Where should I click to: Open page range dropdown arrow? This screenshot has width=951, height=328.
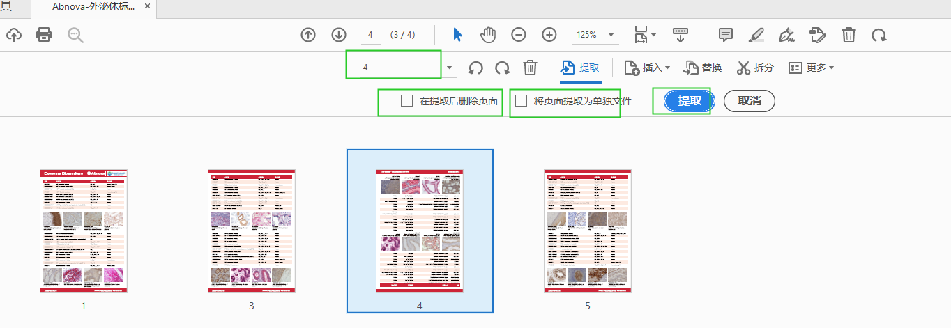[450, 68]
